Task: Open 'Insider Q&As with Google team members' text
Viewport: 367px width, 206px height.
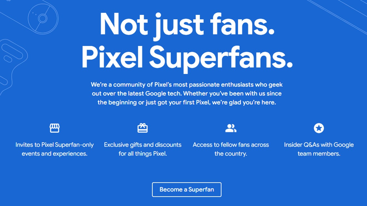Action: pyautogui.click(x=319, y=149)
